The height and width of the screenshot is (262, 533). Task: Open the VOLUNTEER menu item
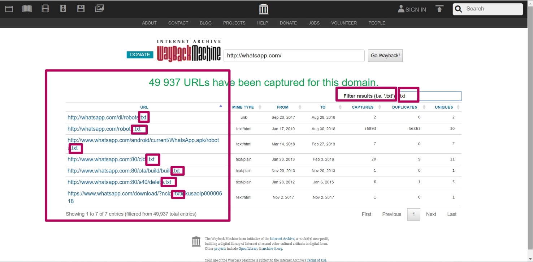(x=344, y=23)
